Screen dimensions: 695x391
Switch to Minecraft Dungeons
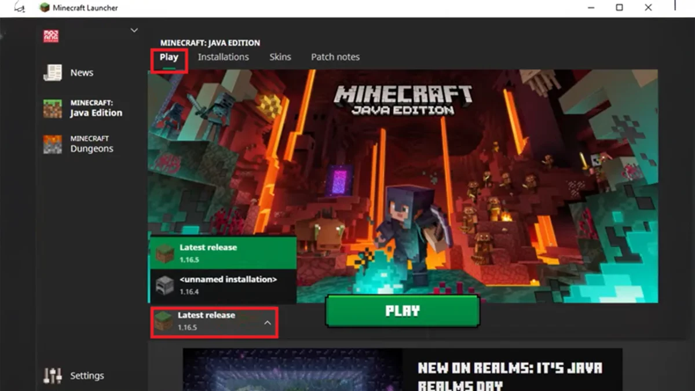coord(85,143)
